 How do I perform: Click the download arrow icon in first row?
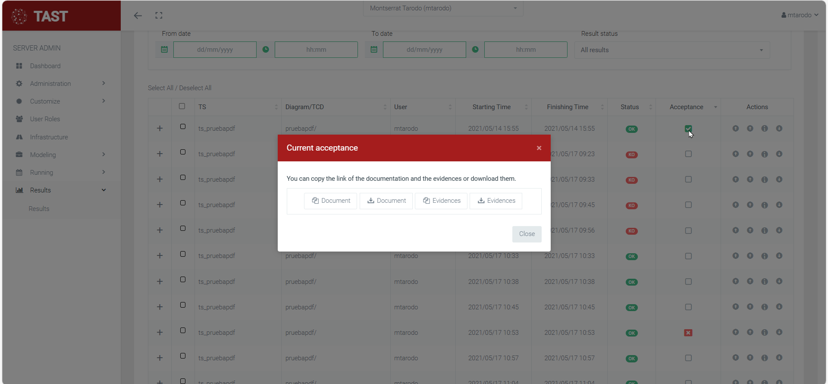(x=779, y=129)
